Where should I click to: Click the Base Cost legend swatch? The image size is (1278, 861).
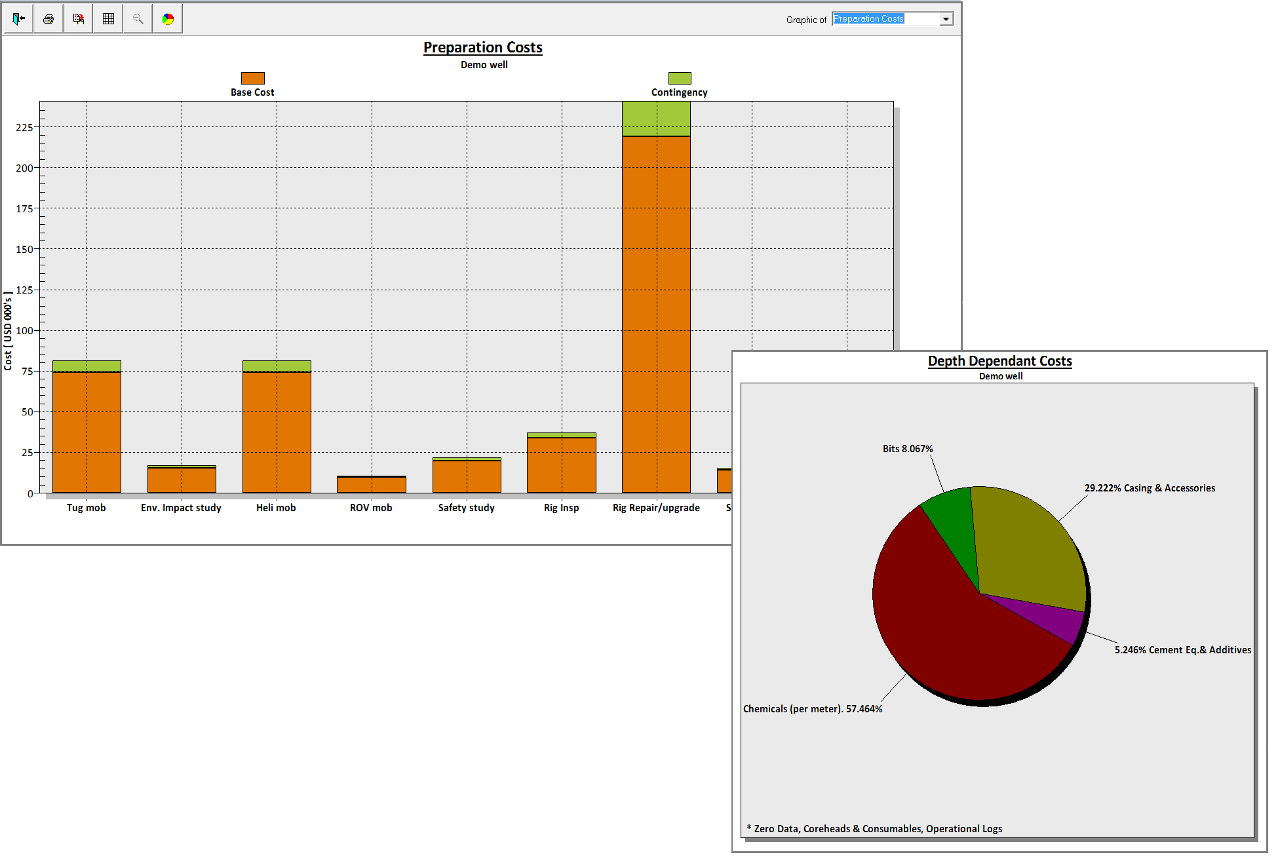252,78
